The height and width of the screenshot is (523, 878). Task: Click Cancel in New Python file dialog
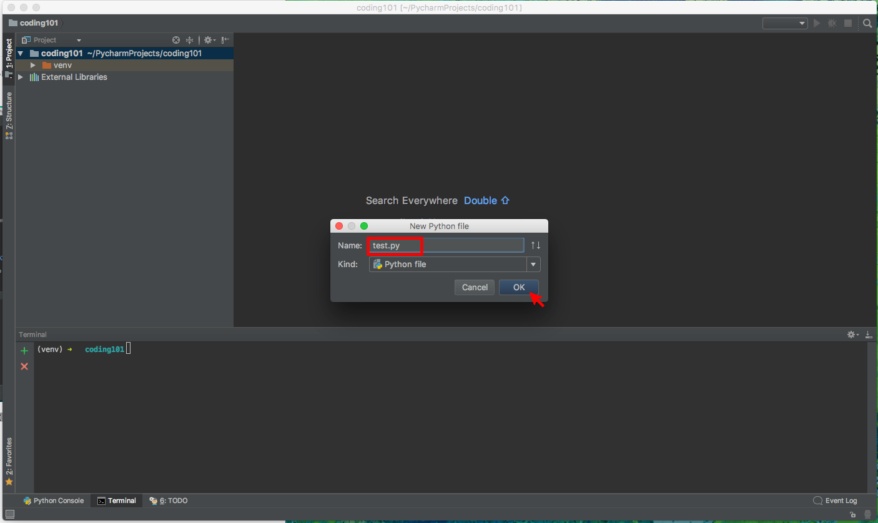click(x=475, y=287)
